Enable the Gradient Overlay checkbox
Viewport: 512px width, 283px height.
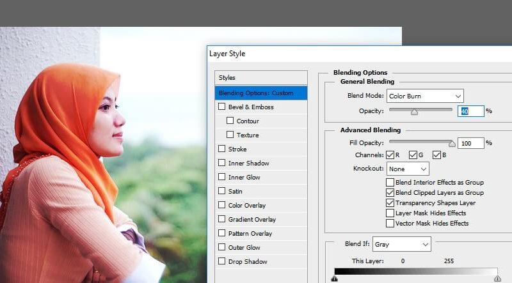click(x=221, y=218)
